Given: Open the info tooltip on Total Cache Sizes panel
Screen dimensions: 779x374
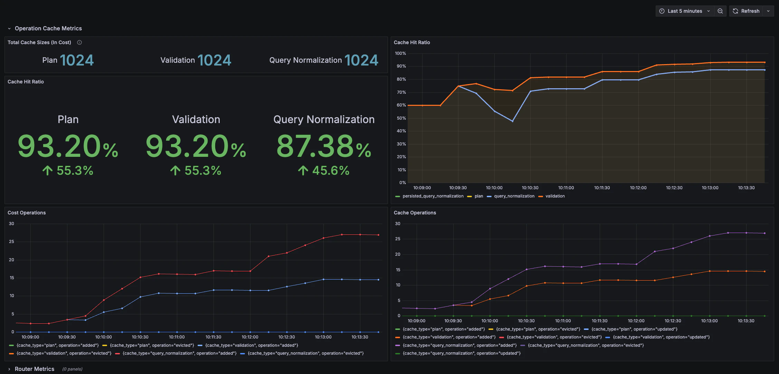Looking at the screenshot, I should (79, 42).
